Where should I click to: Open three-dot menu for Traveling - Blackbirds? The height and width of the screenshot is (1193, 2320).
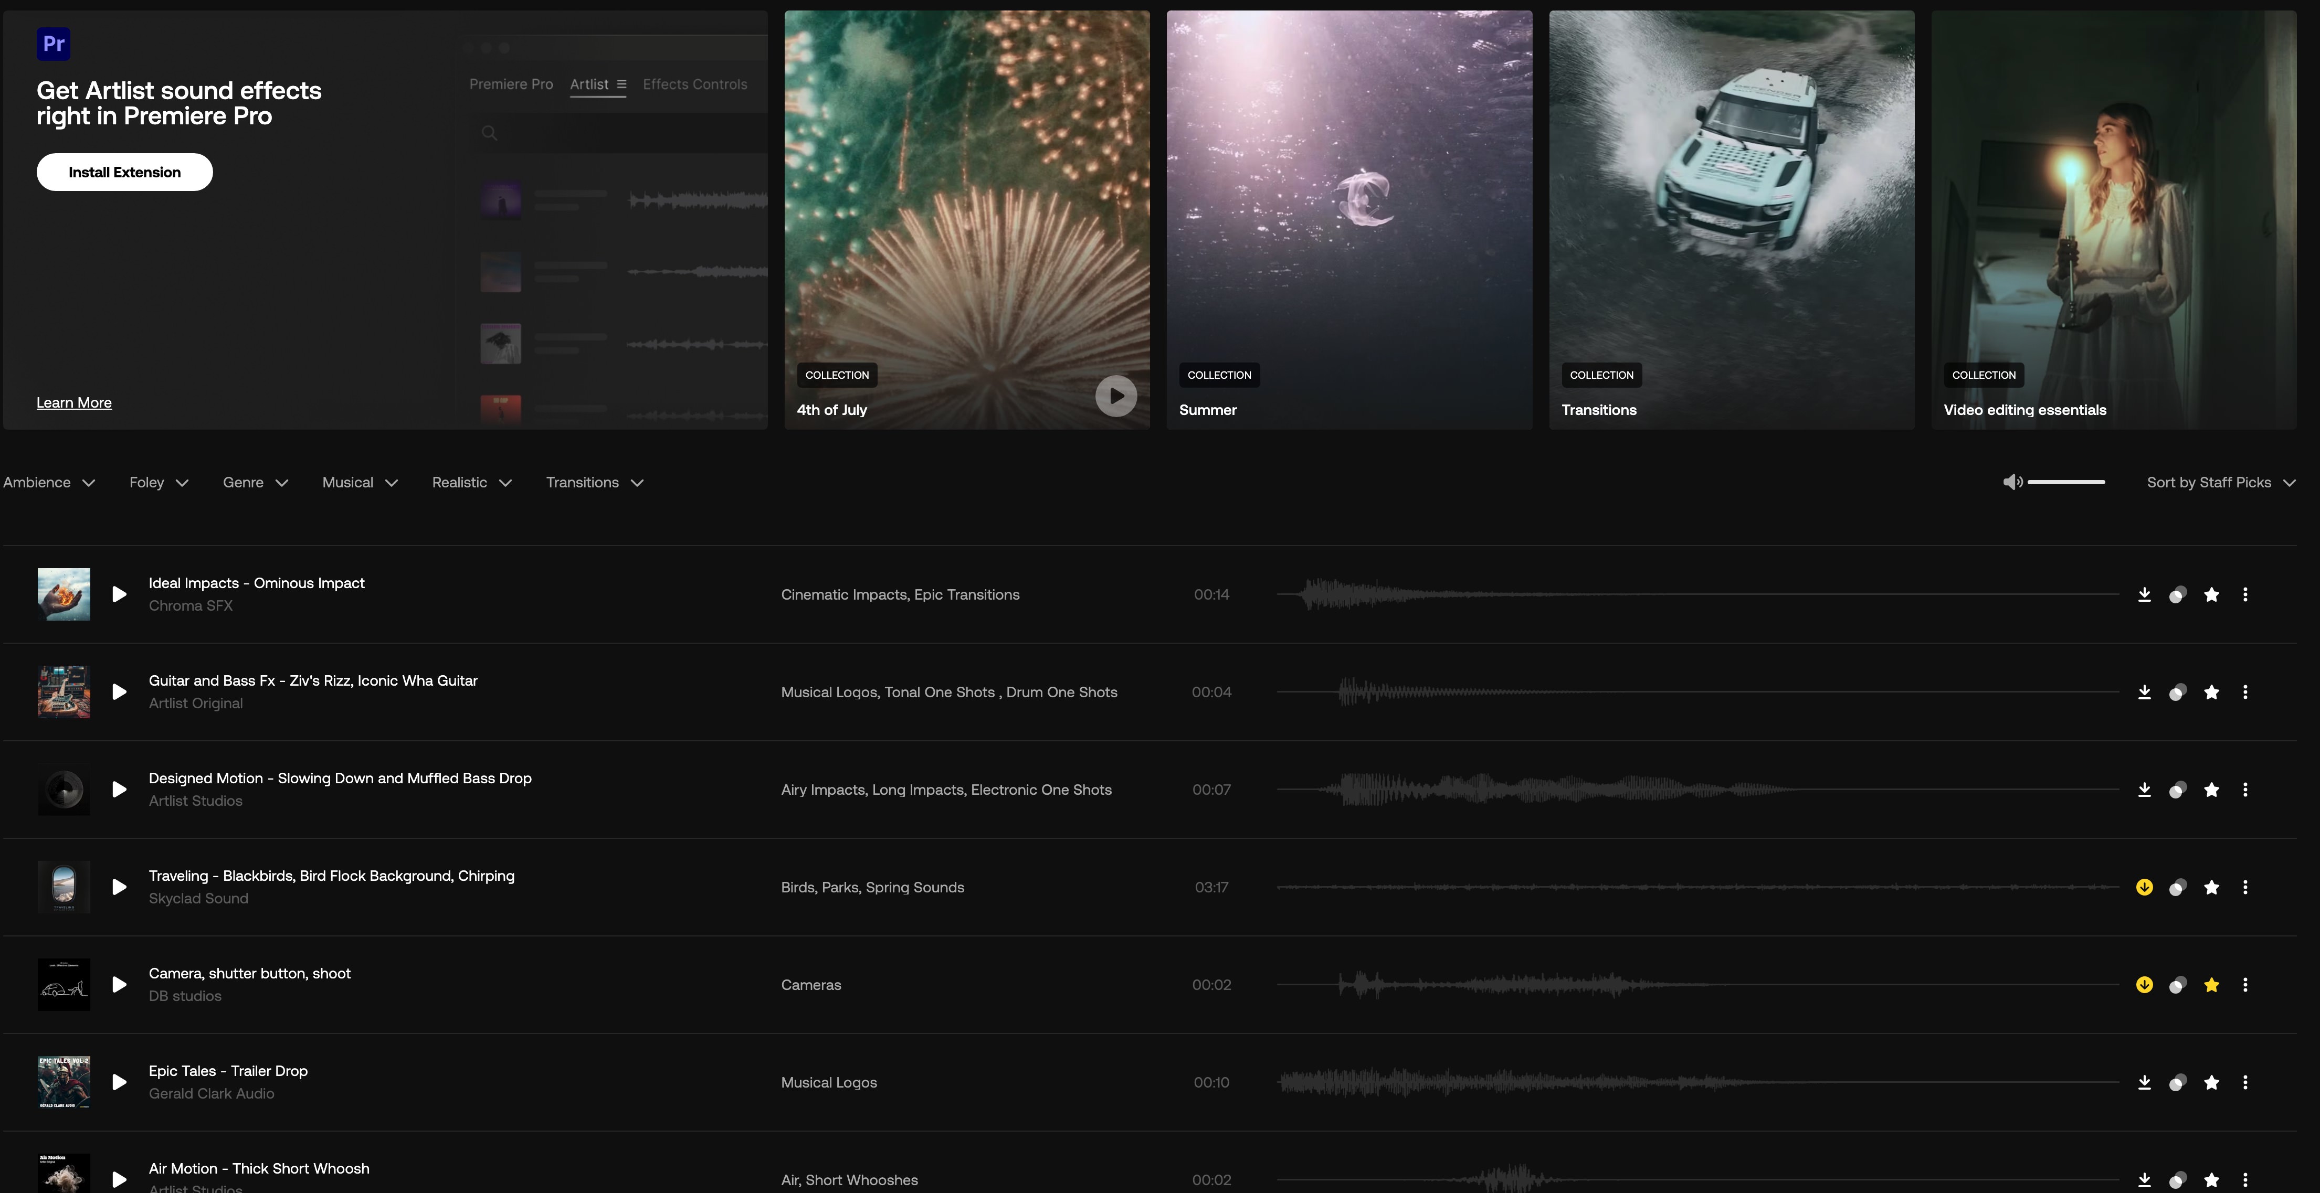2245,888
